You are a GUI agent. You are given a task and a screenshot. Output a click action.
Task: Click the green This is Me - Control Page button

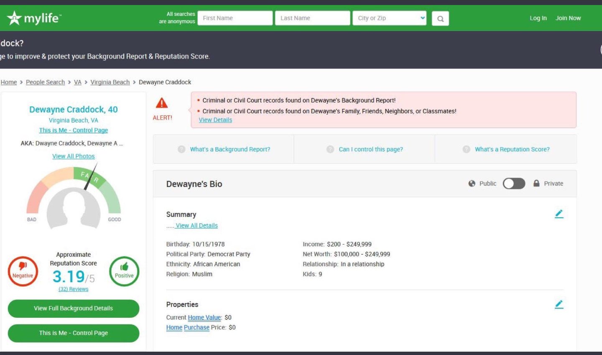pyautogui.click(x=74, y=333)
